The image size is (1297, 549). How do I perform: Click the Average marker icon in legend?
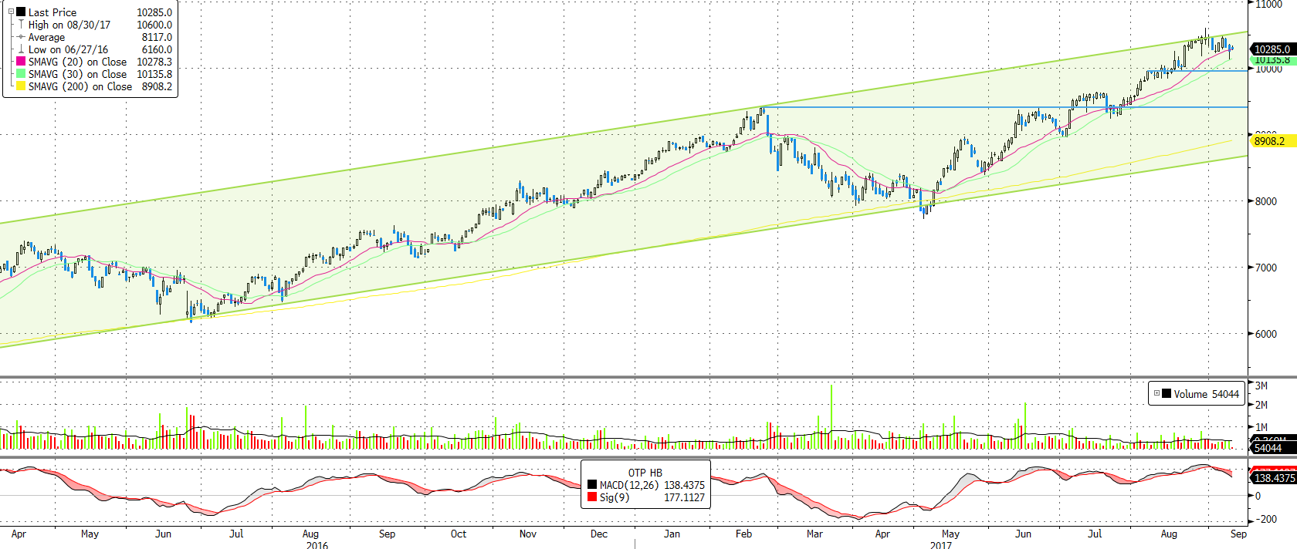pyautogui.click(x=21, y=37)
